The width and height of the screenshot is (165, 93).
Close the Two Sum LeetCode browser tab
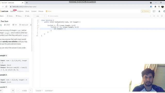click(22, 3)
